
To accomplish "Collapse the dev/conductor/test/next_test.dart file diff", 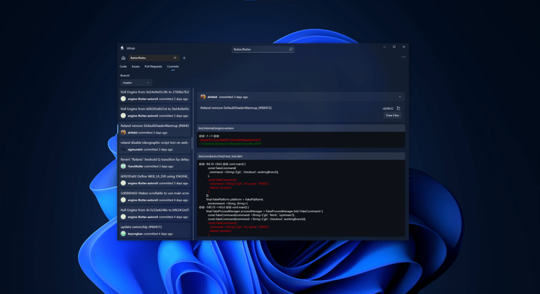I will [301, 156].
